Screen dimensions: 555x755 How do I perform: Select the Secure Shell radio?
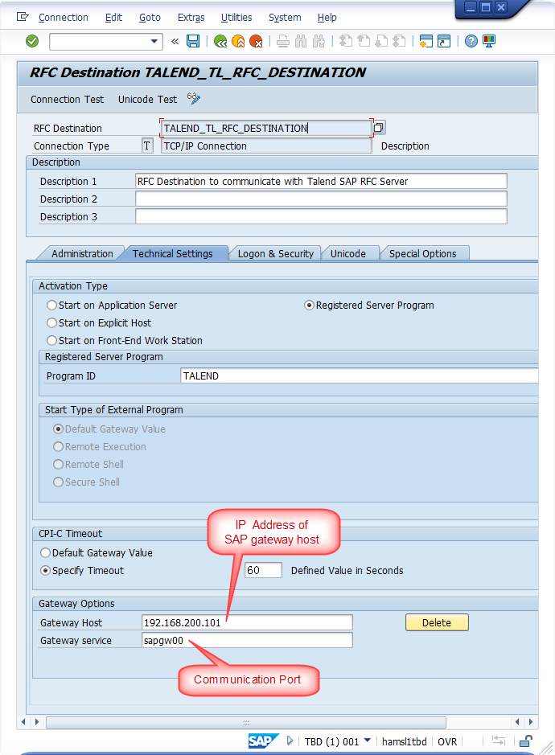58,482
